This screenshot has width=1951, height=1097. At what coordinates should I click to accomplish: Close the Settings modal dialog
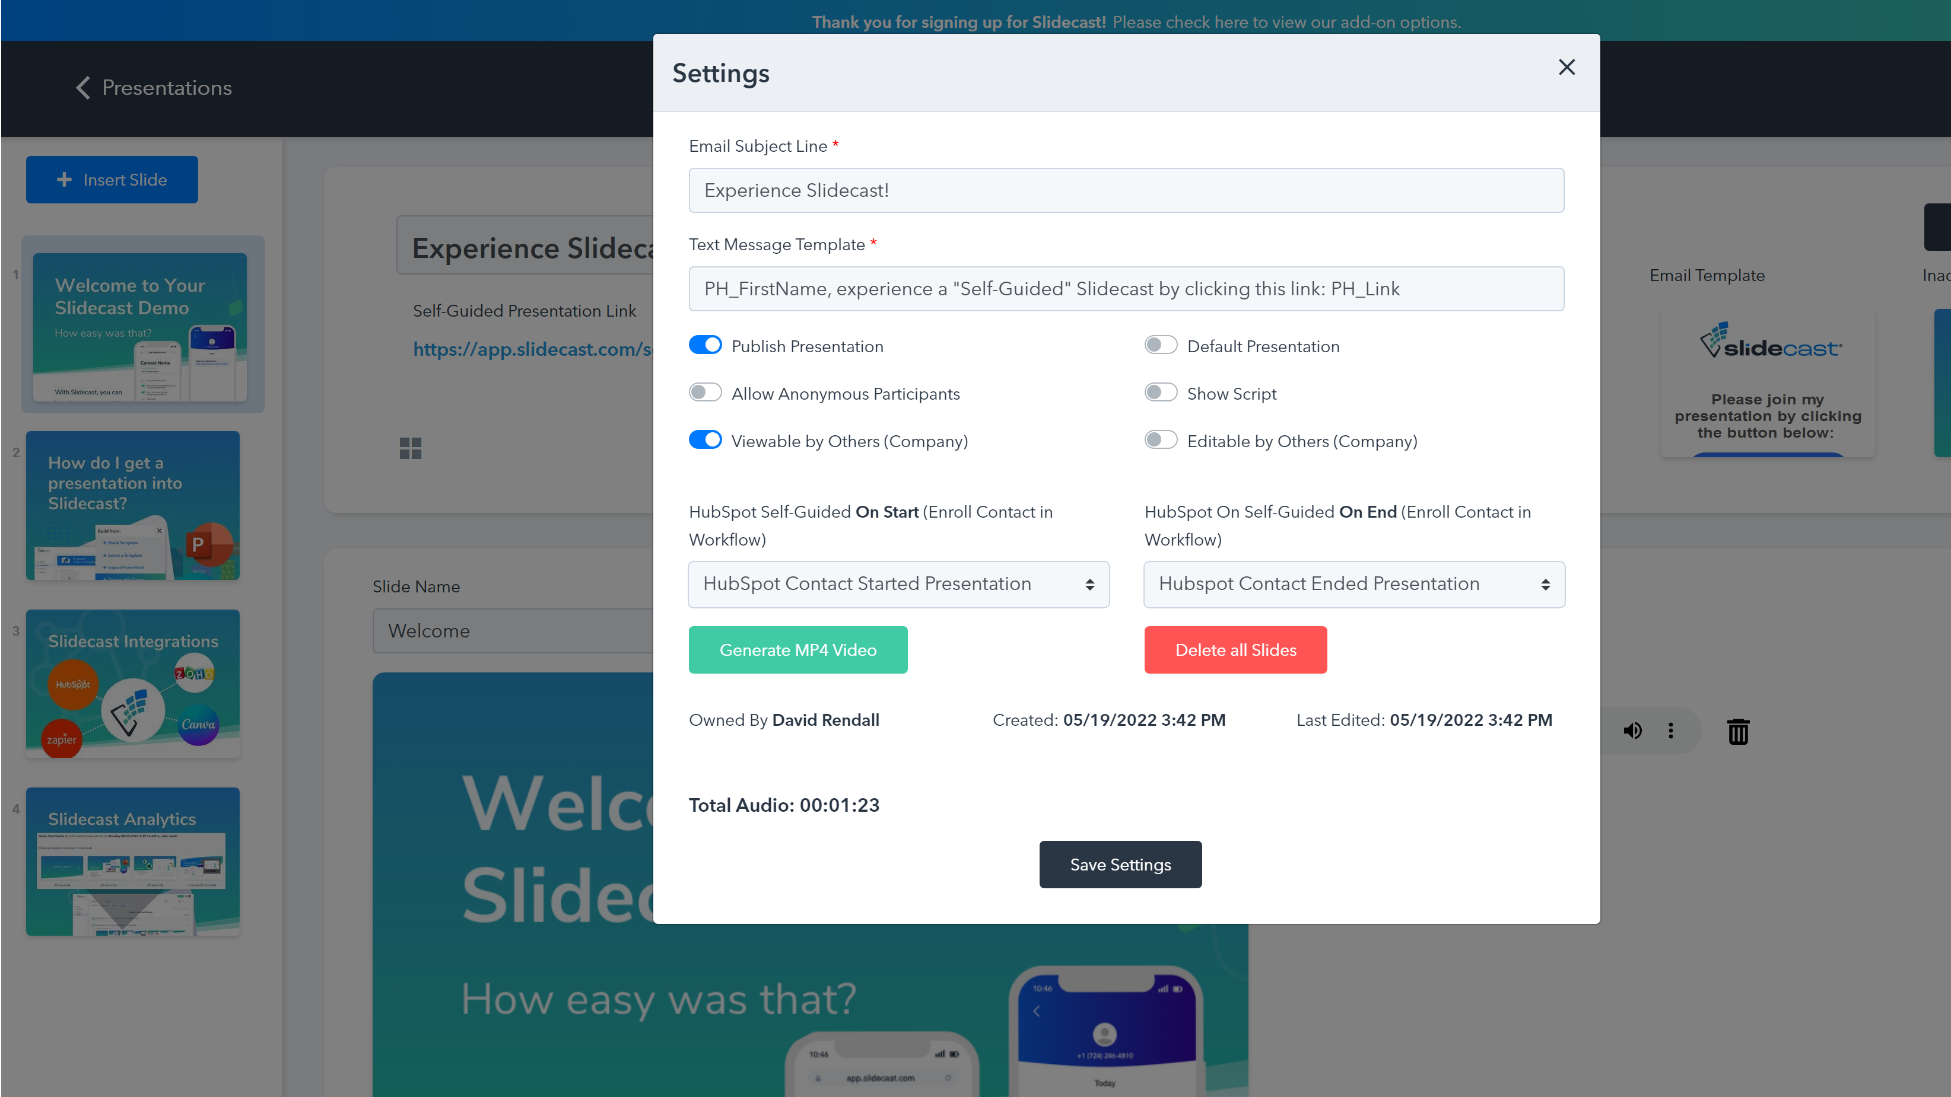pyautogui.click(x=1568, y=67)
